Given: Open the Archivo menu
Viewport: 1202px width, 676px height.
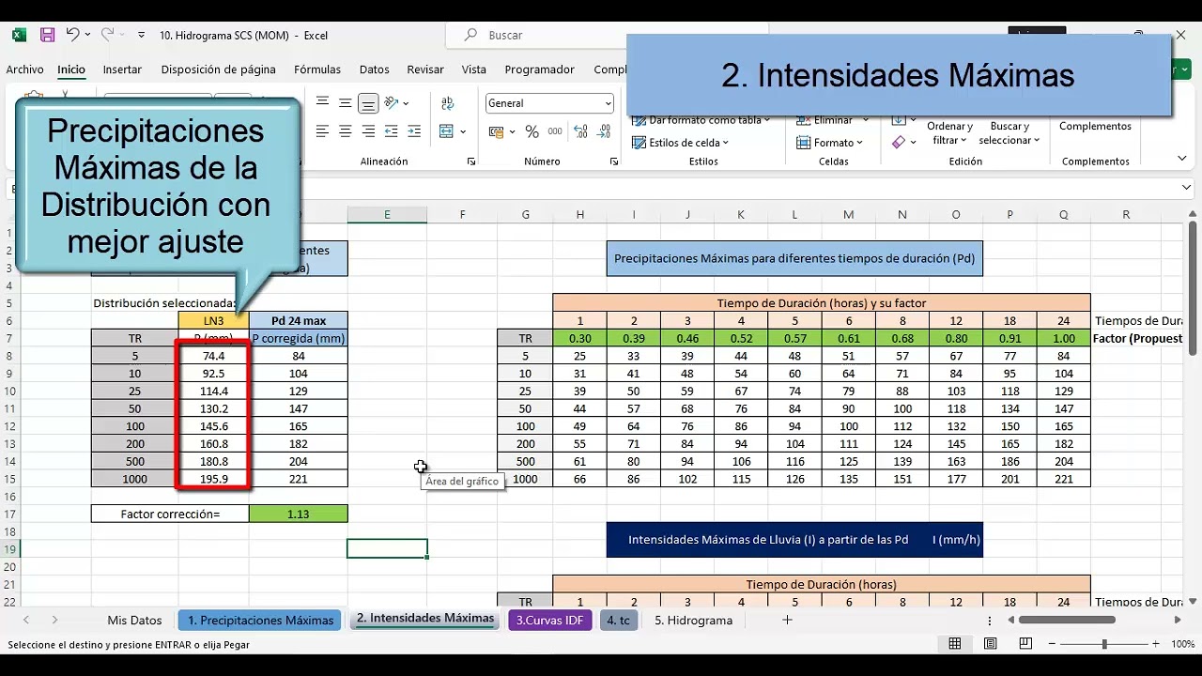Looking at the screenshot, I should click(24, 69).
